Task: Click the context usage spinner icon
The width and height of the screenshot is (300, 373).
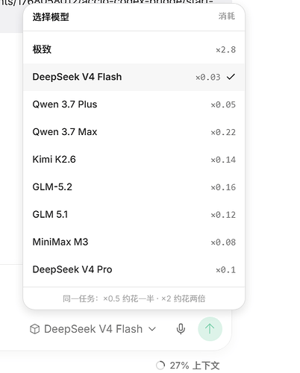Action: (x=160, y=366)
